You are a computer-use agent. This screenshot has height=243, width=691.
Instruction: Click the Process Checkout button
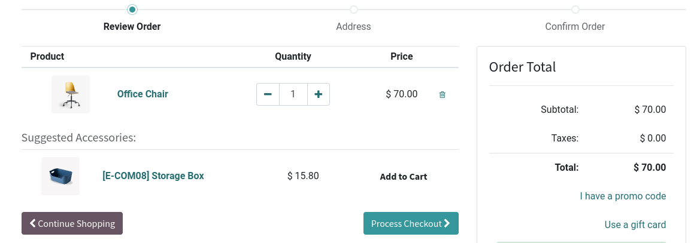pos(411,223)
